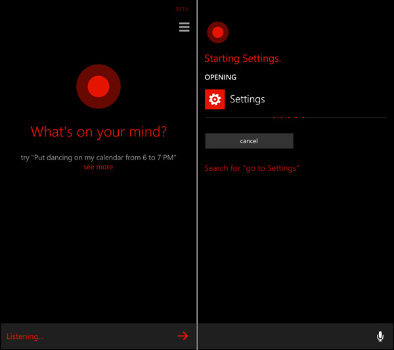Click the red loading progress dots
The width and height of the screenshot is (394, 350).
[x=289, y=118]
